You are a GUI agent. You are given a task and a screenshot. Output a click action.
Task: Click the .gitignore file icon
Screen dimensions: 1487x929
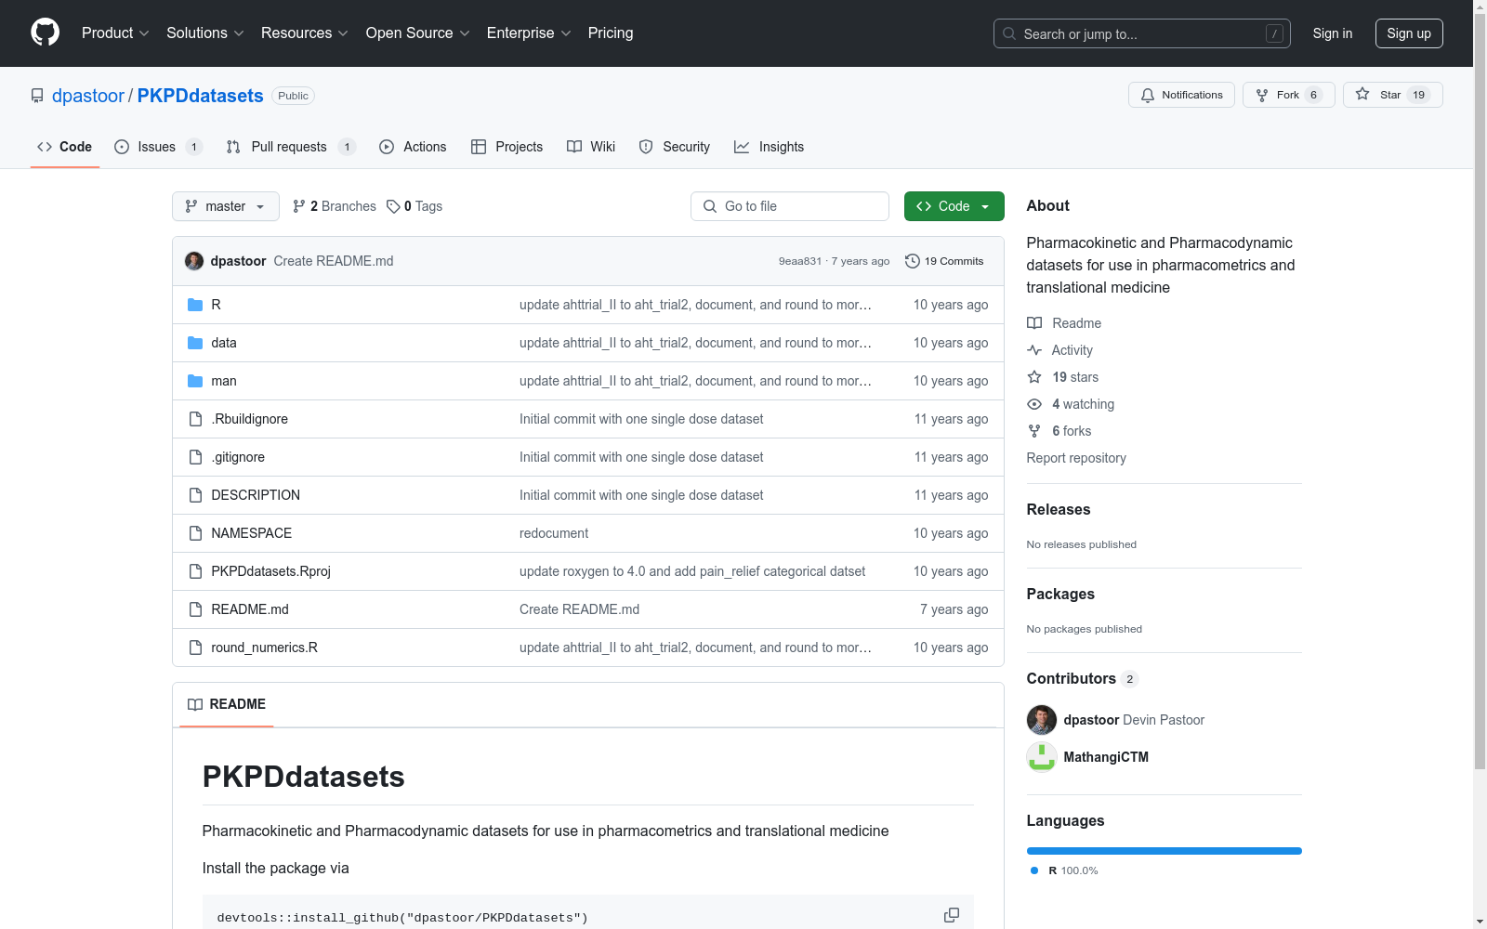coord(195,457)
